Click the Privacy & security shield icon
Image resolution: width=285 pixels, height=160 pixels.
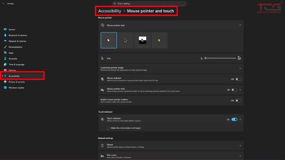(x=5, y=82)
